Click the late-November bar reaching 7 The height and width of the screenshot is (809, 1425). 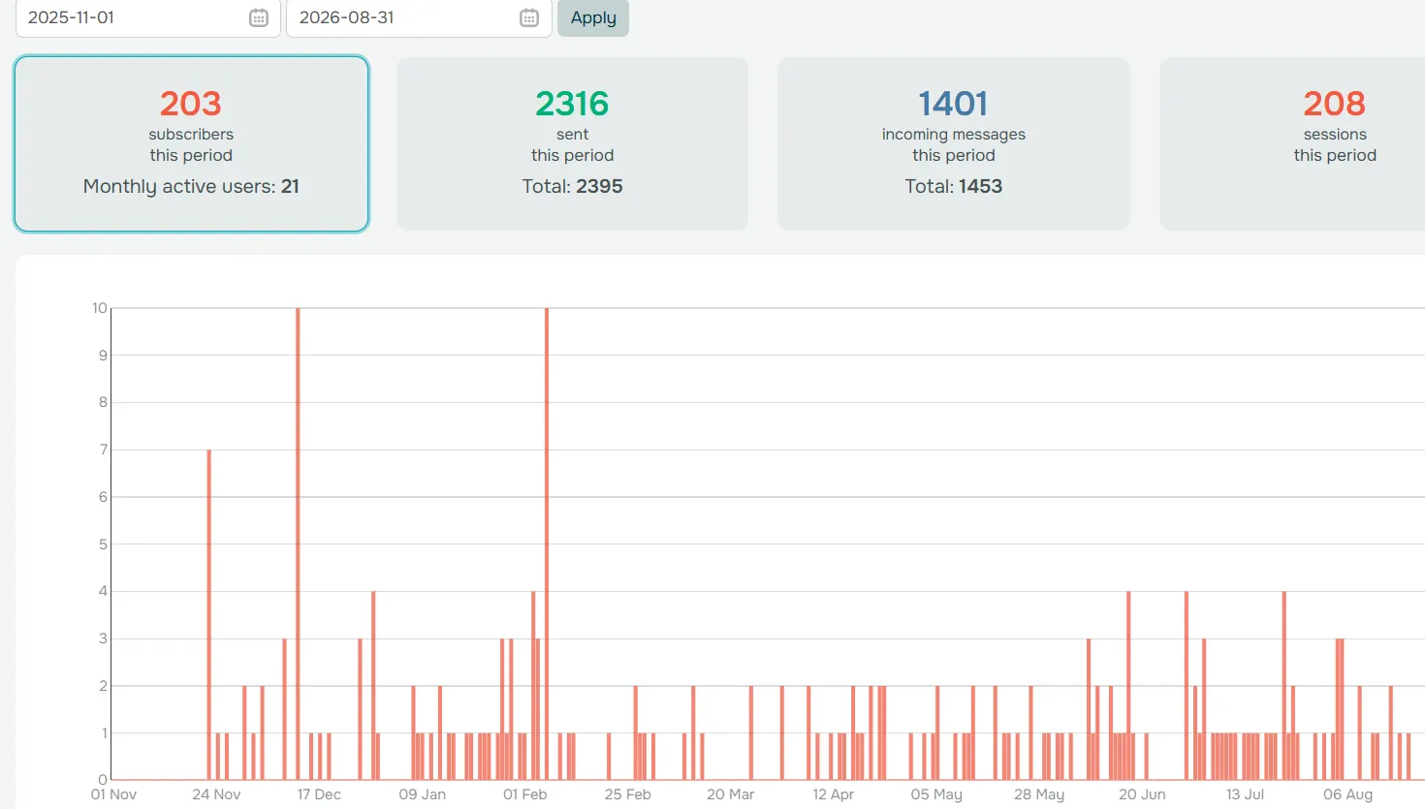tap(208, 614)
